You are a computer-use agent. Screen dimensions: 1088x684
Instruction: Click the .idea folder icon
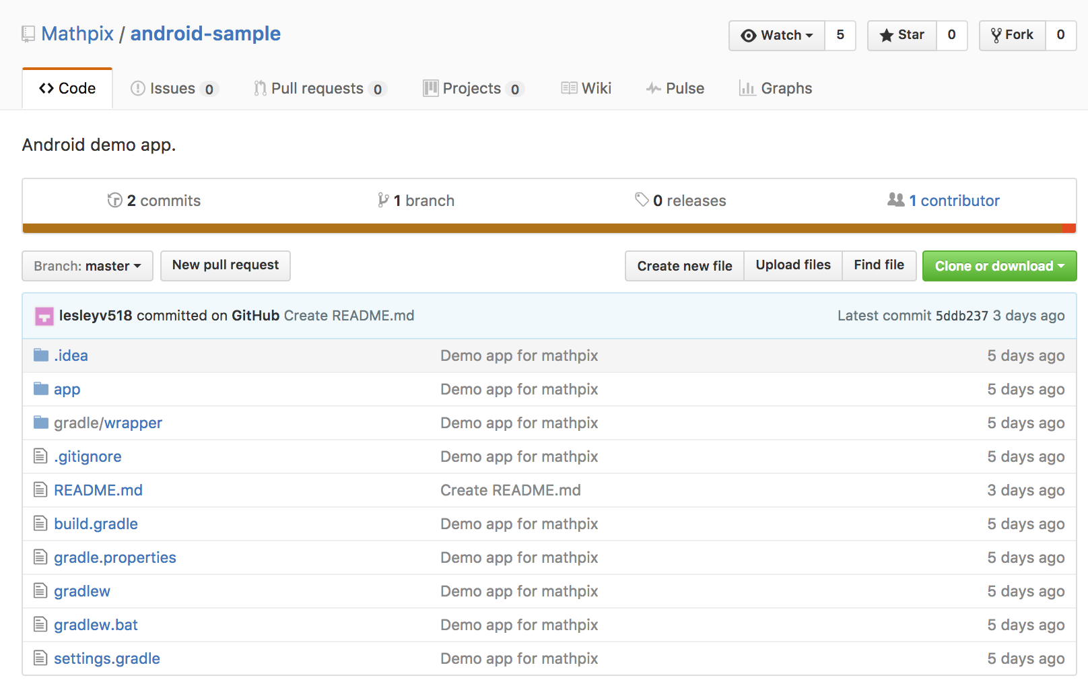(41, 355)
